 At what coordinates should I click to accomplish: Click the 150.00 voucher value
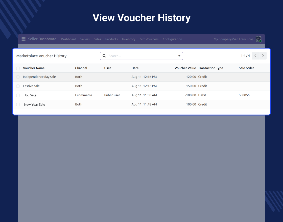191,86
